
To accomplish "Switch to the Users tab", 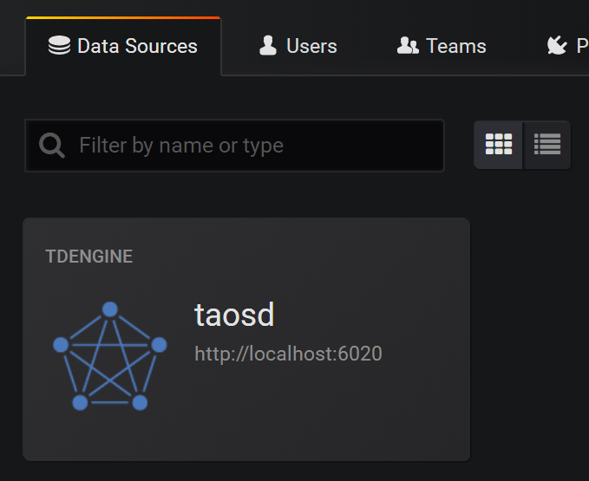I will (311, 47).
